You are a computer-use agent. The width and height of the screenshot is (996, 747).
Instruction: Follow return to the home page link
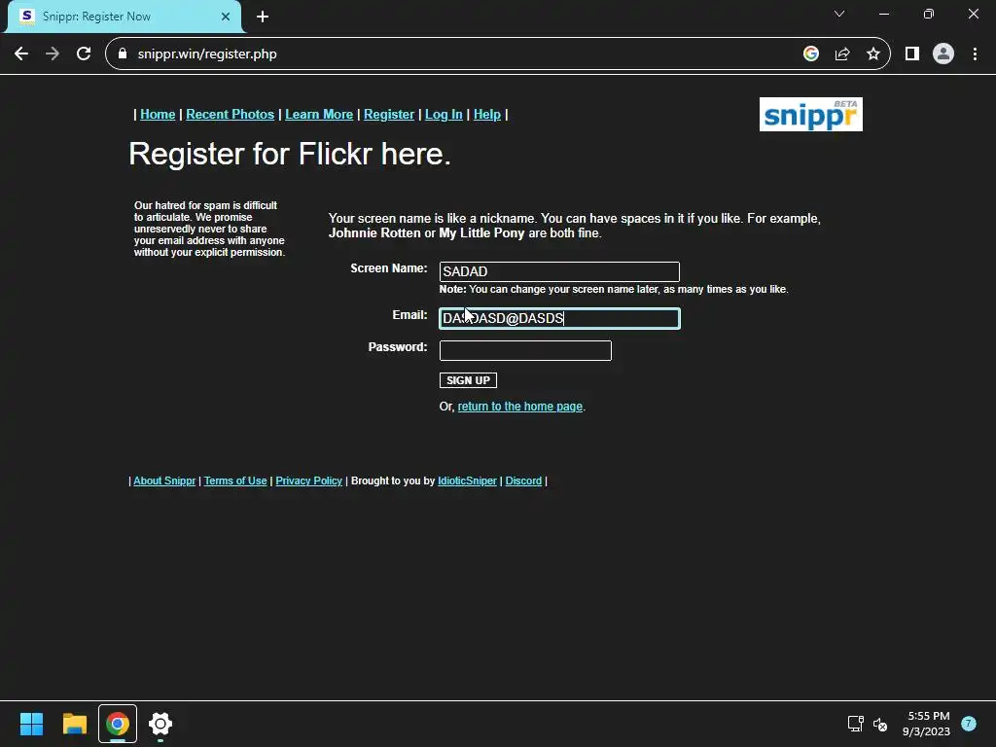click(x=520, y=407)
